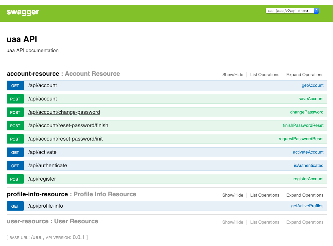This screenshot has width=333, height=246.
Task: Open the /api/activate path
Action: pyautogui.click(x=42, y=153)
